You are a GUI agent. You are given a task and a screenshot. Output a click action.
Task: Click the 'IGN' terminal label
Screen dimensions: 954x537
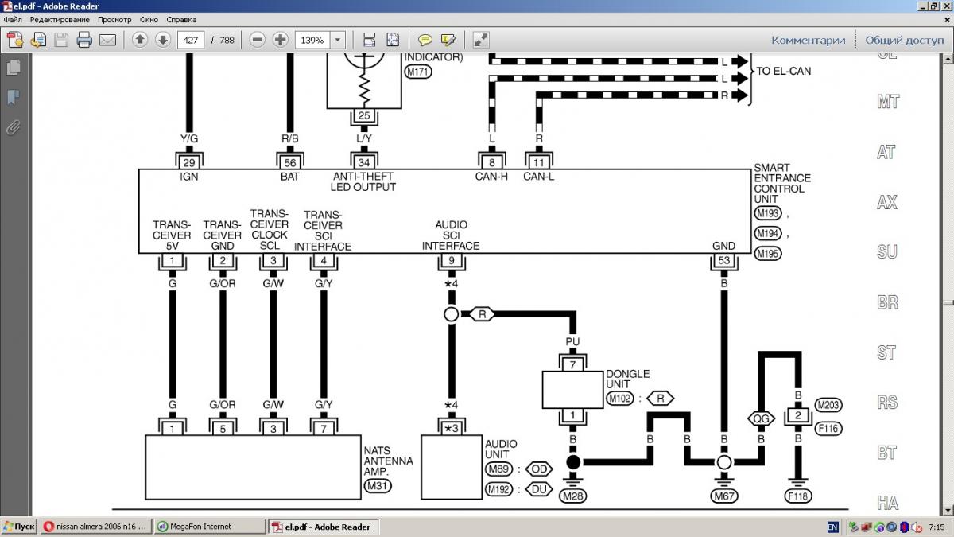[188, 177]
